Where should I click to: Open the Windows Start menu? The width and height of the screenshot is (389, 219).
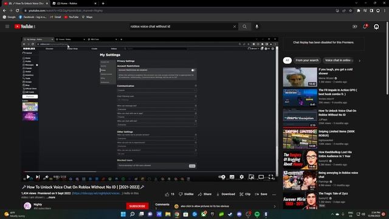123,214
